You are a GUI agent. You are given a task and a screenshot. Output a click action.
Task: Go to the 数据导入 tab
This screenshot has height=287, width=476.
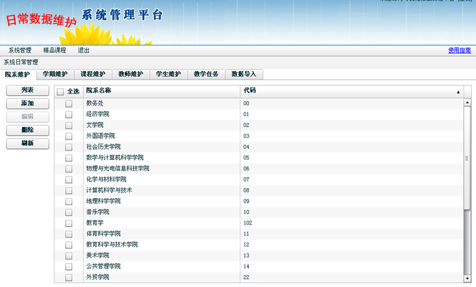pyautogui.click(x=244, y=74)
